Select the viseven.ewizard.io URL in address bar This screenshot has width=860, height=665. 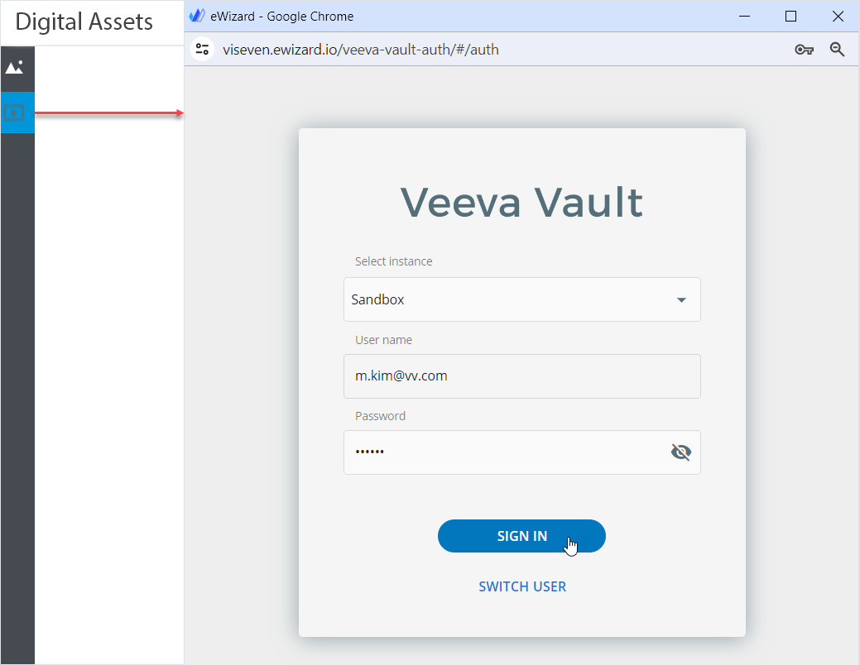(x=361, y=50)
